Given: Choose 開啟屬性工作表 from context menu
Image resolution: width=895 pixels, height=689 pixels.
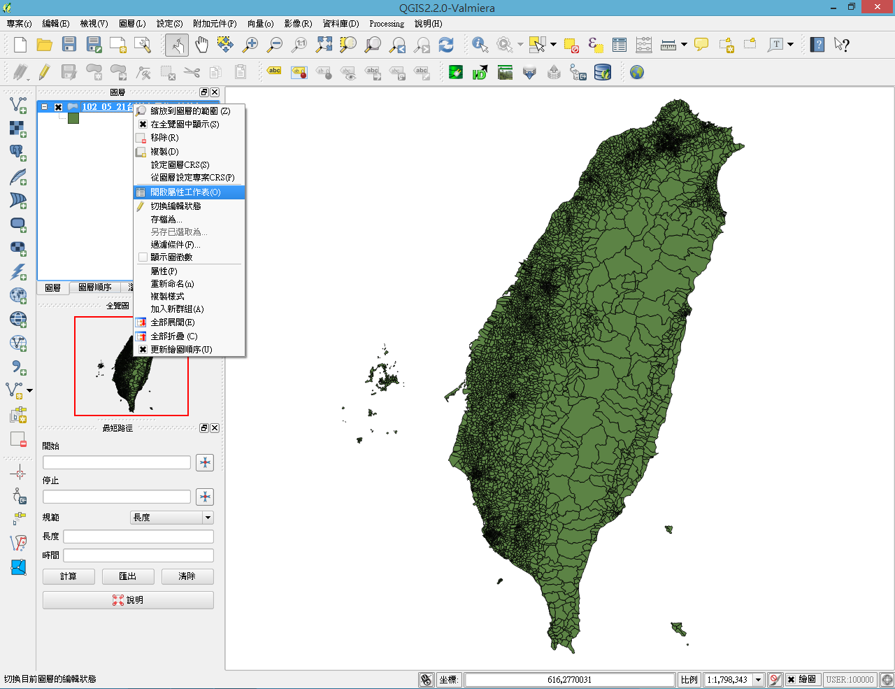Looking at the screenshot, I should [x=185, y=192].
